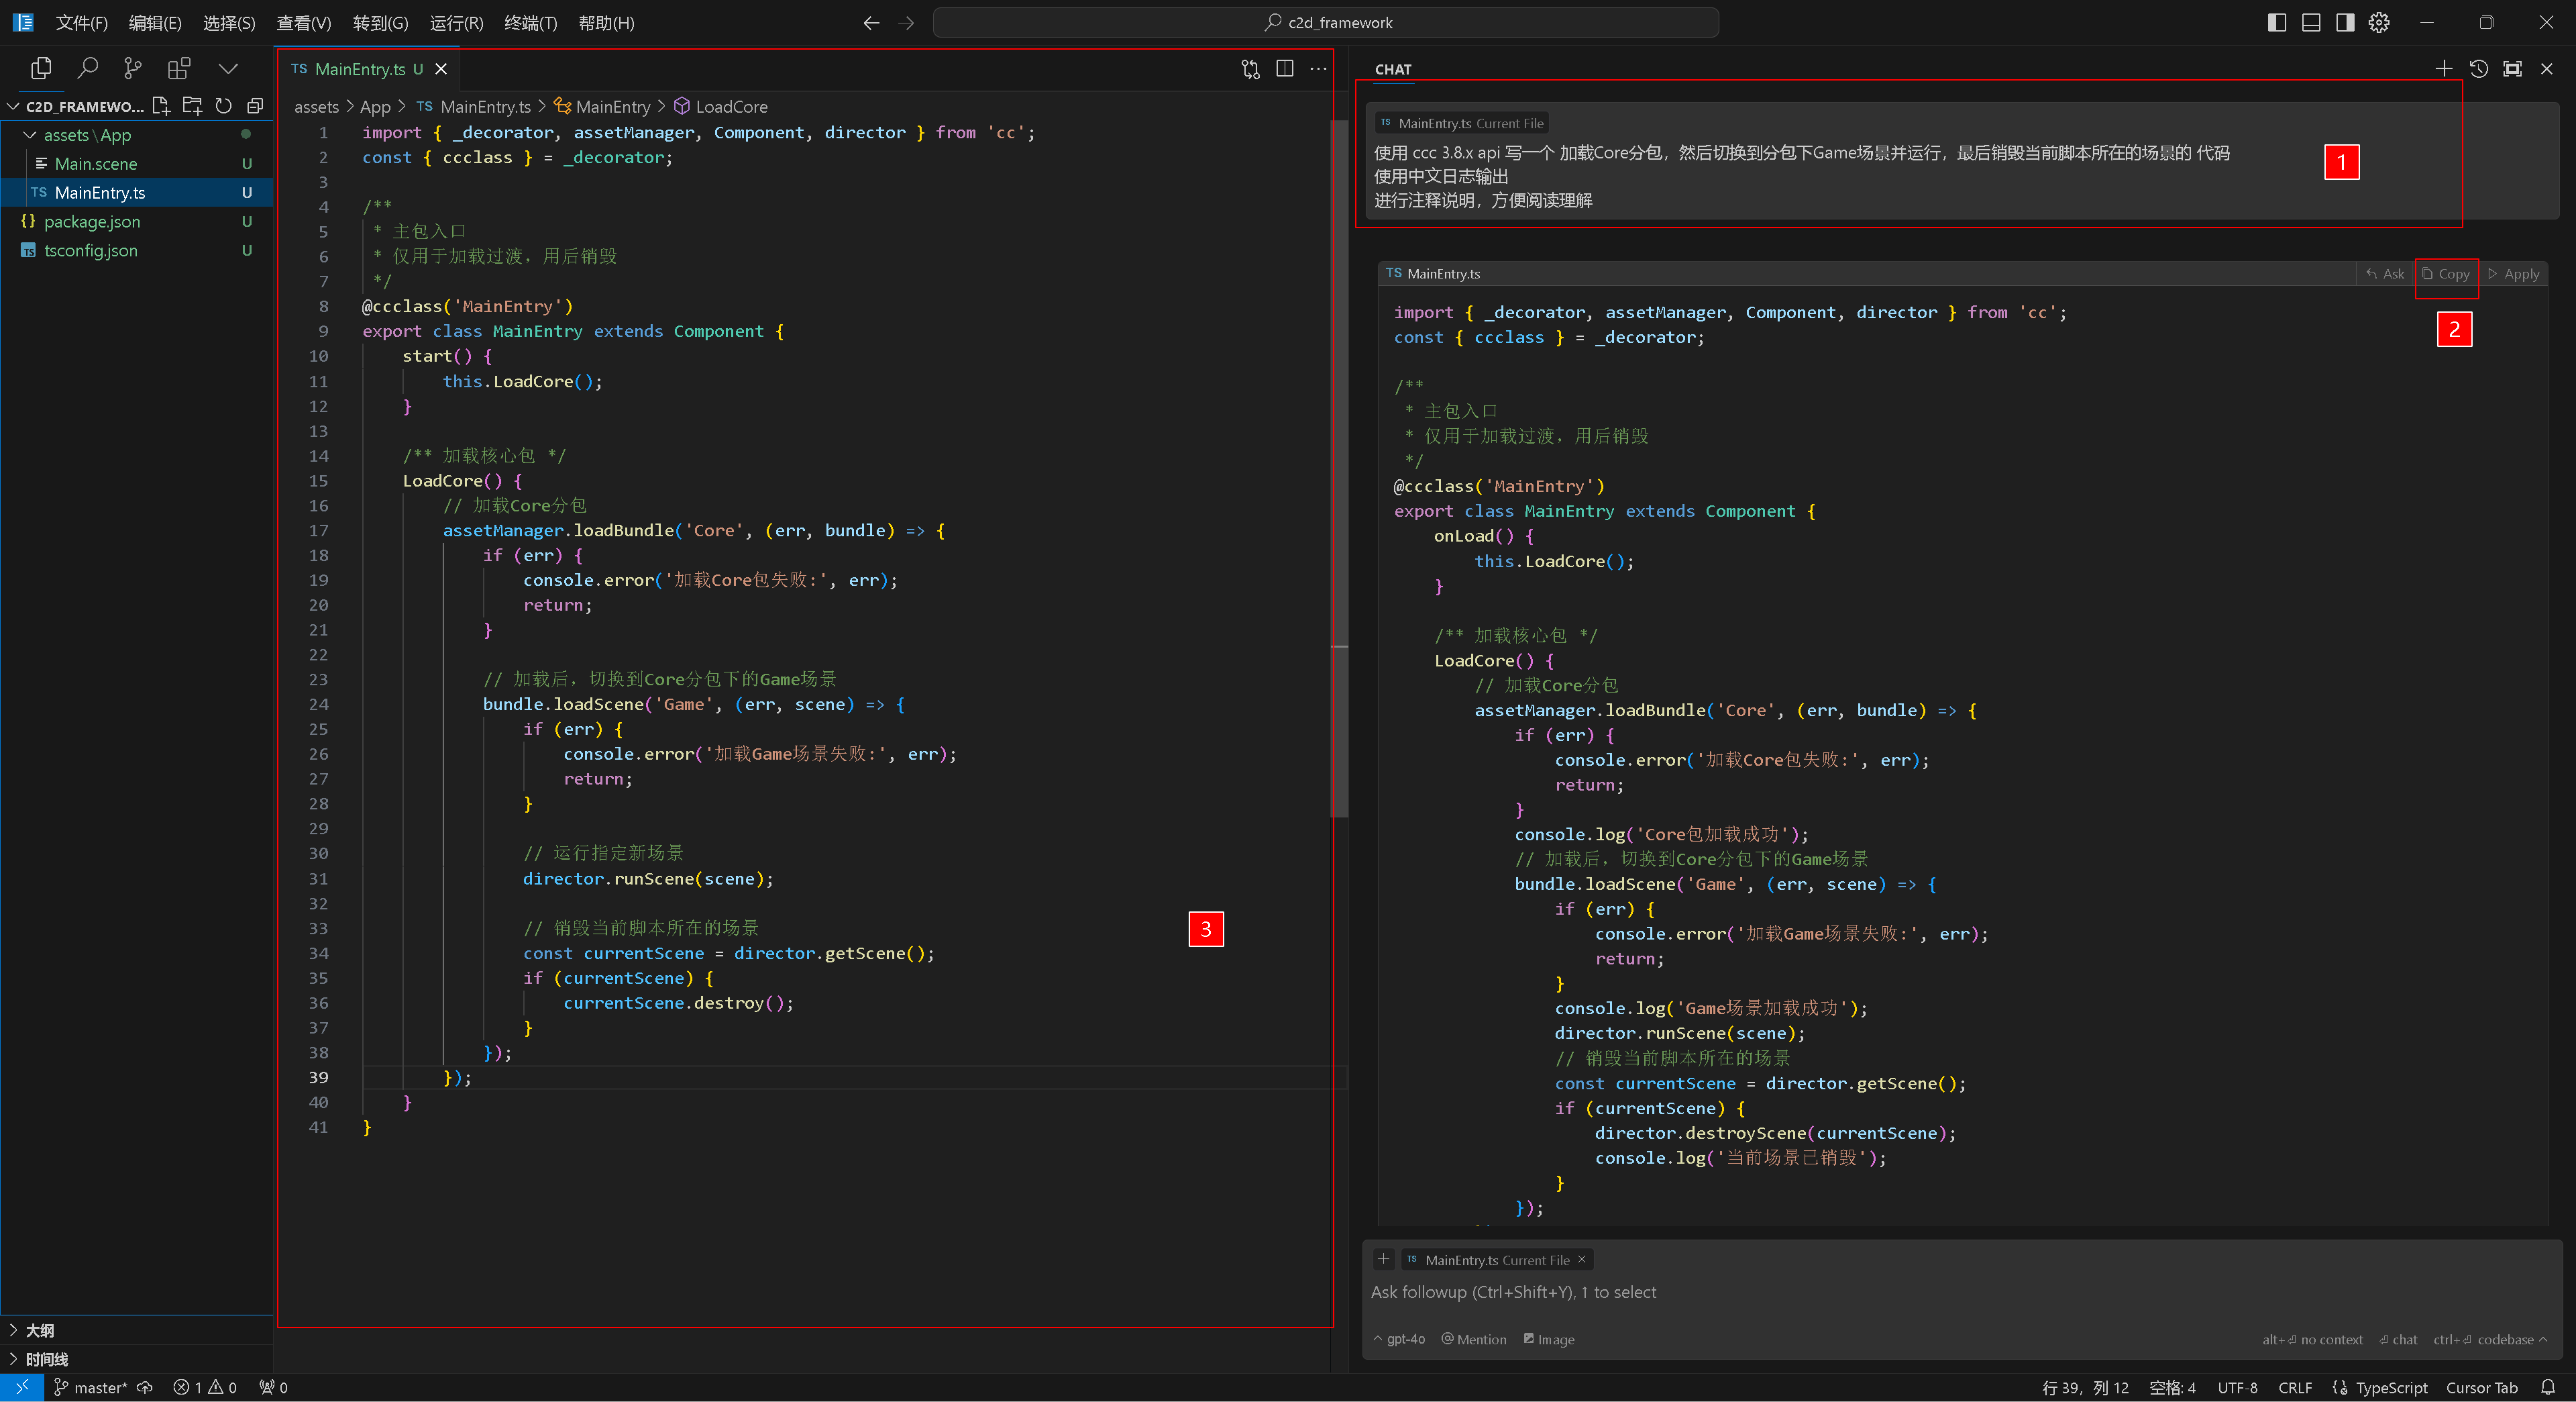
Task: Expand the 时间线 timeline section
Action: [x=136, y=1359]
